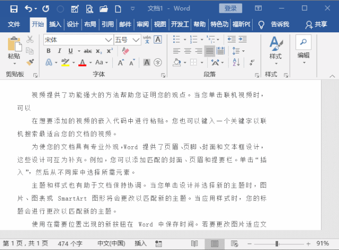
Task: Toggle strikethrough abc formatting
Action: pyautogui.click(x=88, y=51)
